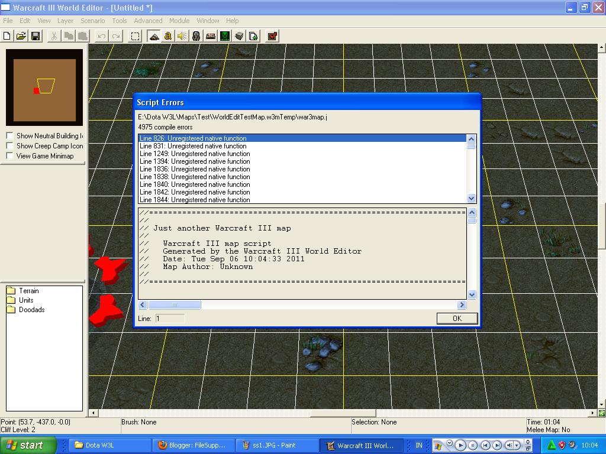Toggle View Game Minimap checkbox
606x454 pixels.
click(10, 156)
